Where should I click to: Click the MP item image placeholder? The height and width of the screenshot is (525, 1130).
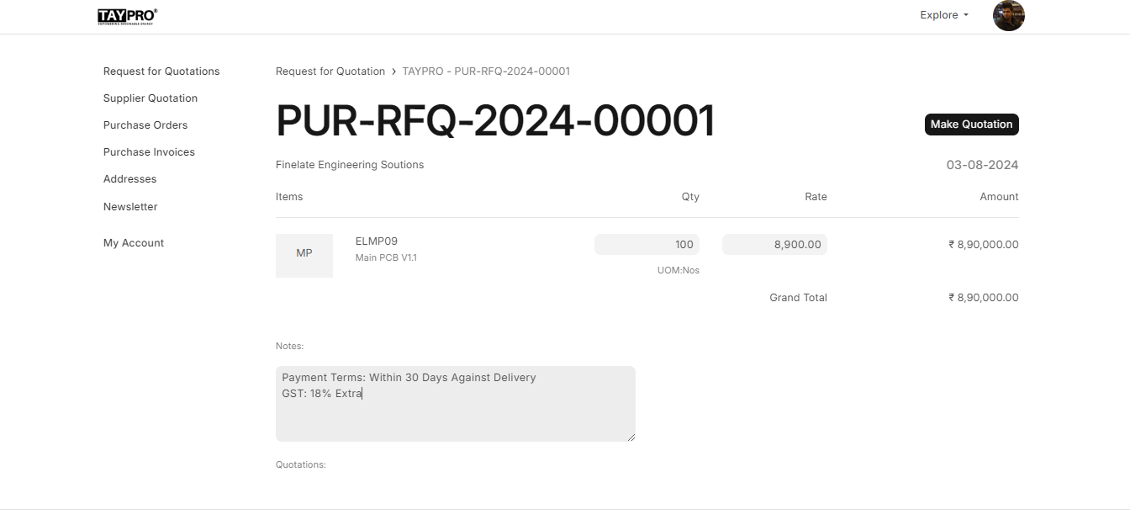tap(304, 255)
